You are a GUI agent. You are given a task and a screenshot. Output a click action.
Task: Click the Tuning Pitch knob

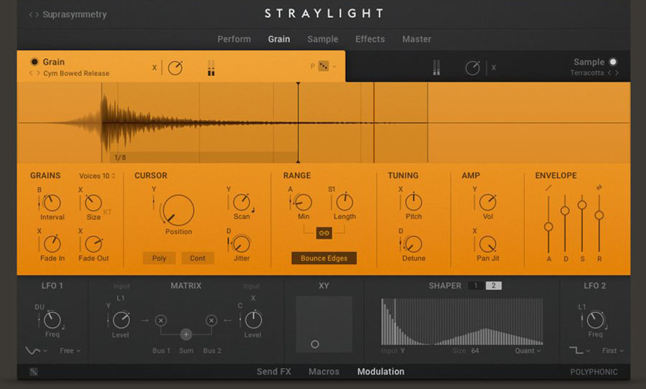point(413,202)
